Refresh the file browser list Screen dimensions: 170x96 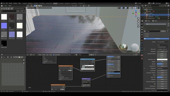[9, 9]
